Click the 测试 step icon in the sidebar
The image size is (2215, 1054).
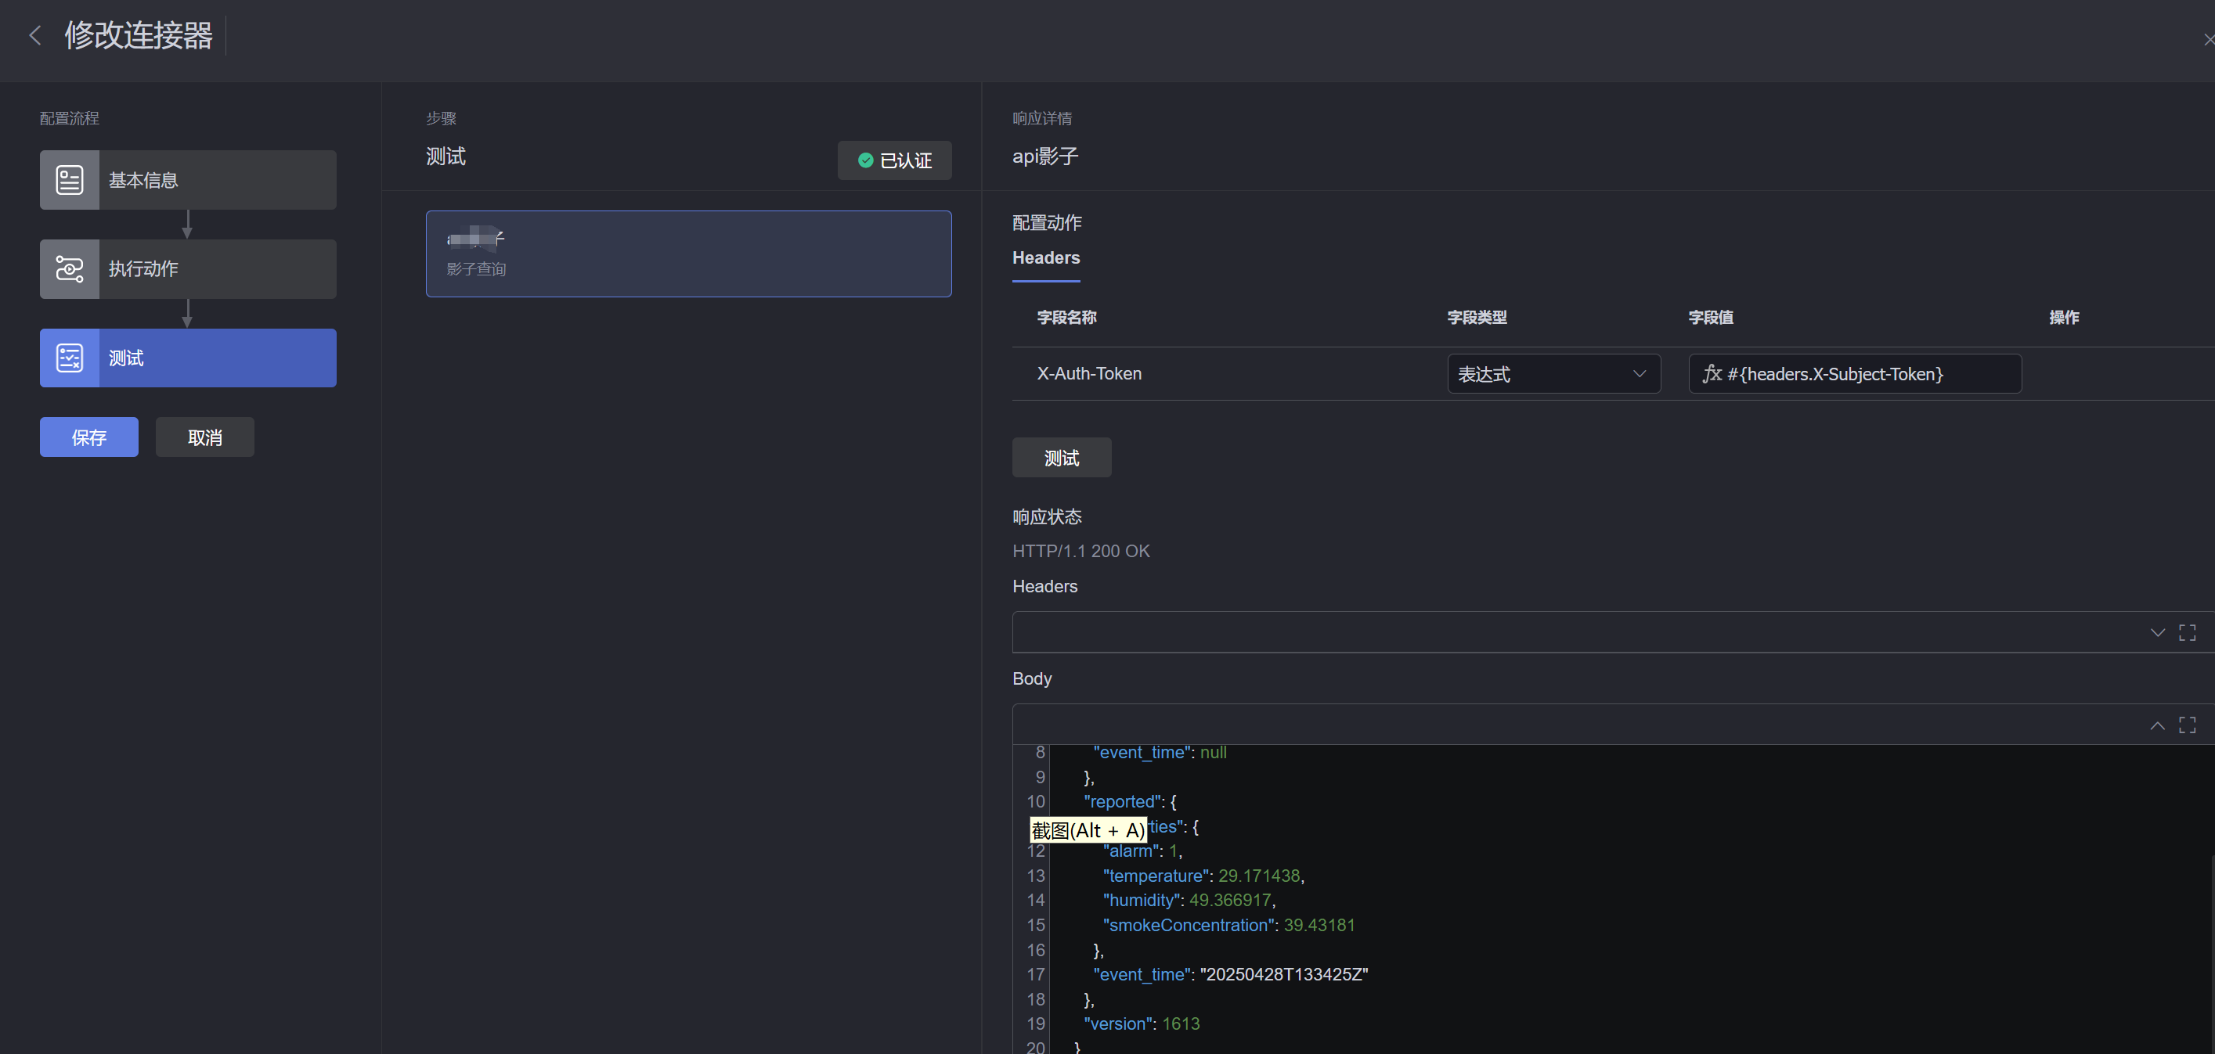point(70,358)
